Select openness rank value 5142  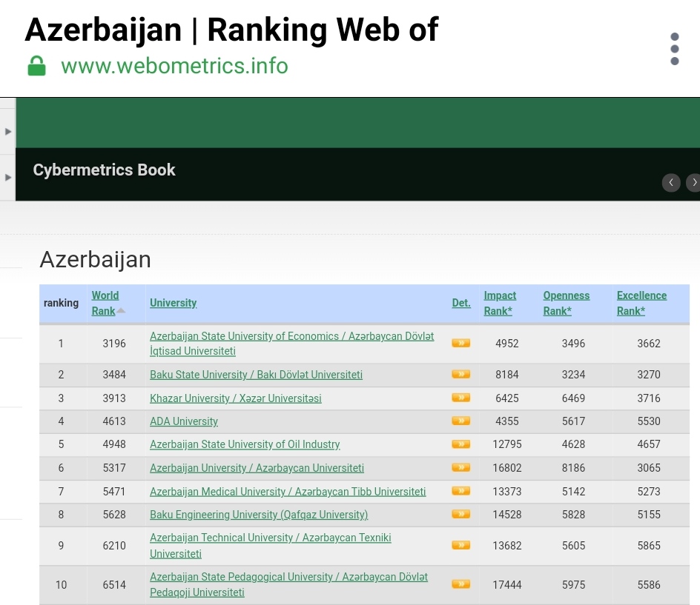(x=574, y=492)
